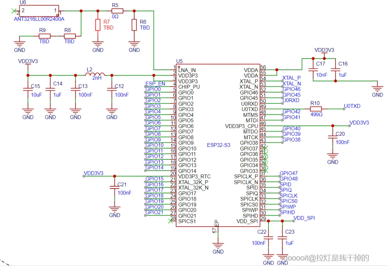
Task: Select the R8 resistor symbol
Action: point(70,36)
